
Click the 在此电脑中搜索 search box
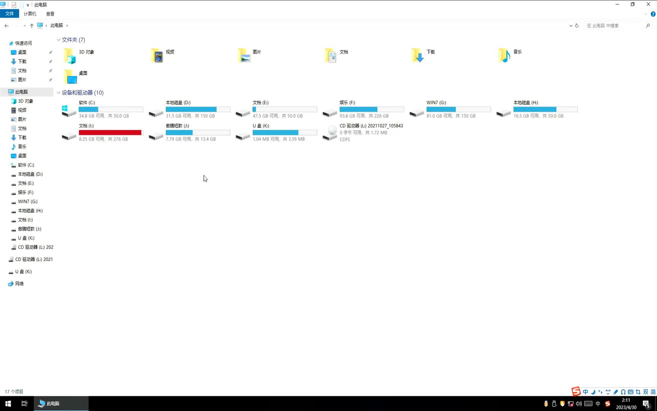(x=614, y=25)
